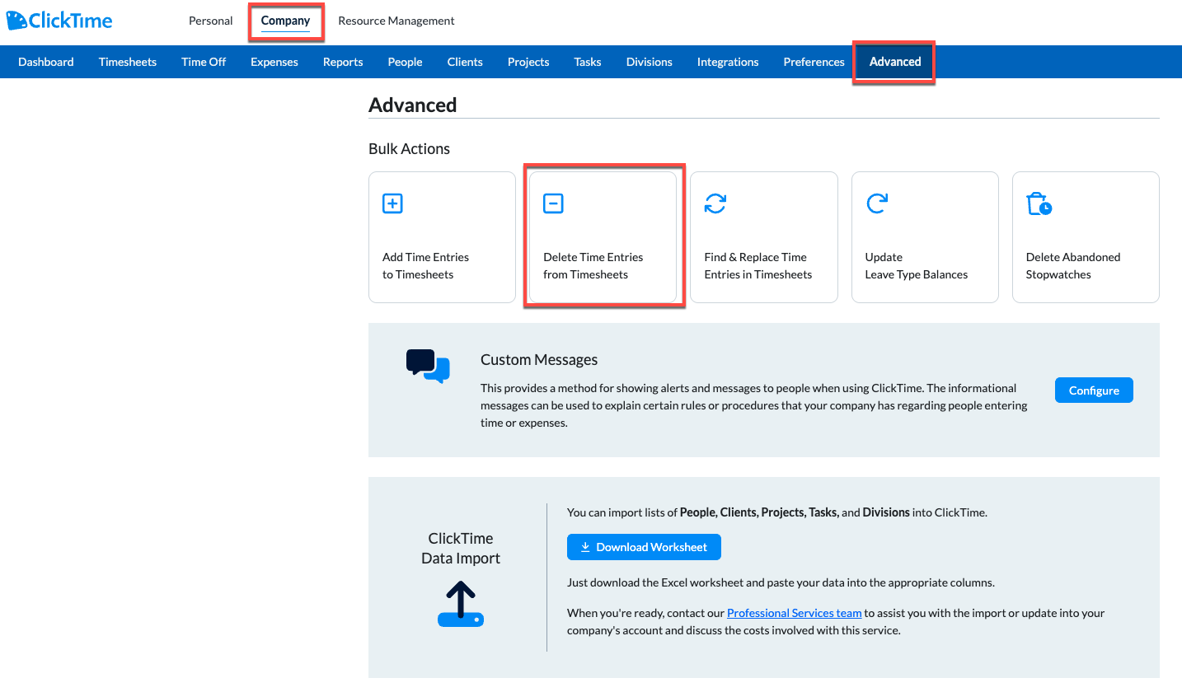Click the sync arrows icon on Find & Replace card
The width and height of the screenshot is (1182, 692).
tap(715, 203)
